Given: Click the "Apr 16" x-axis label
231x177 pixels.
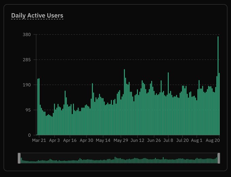Looking at the screenshot, I should pos(70,140).
